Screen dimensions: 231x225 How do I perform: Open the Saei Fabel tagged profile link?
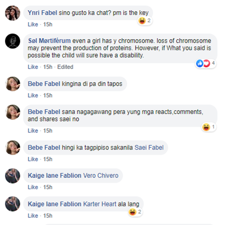tap(149, 147)
